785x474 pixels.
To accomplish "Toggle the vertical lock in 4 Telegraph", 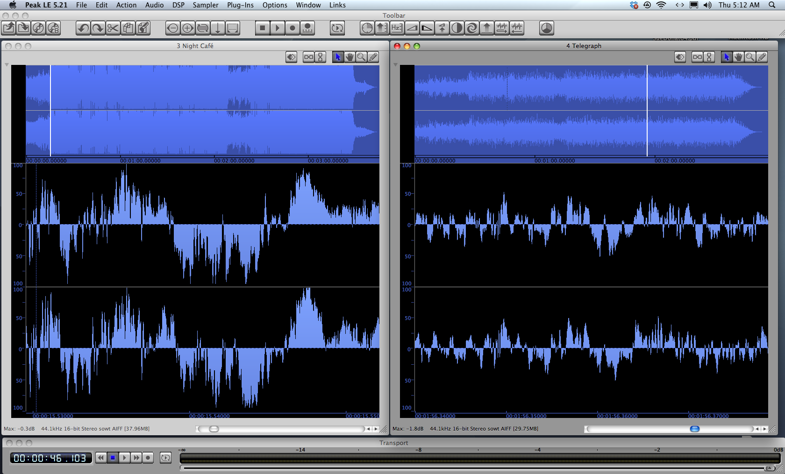I will [x=709, y=57].
